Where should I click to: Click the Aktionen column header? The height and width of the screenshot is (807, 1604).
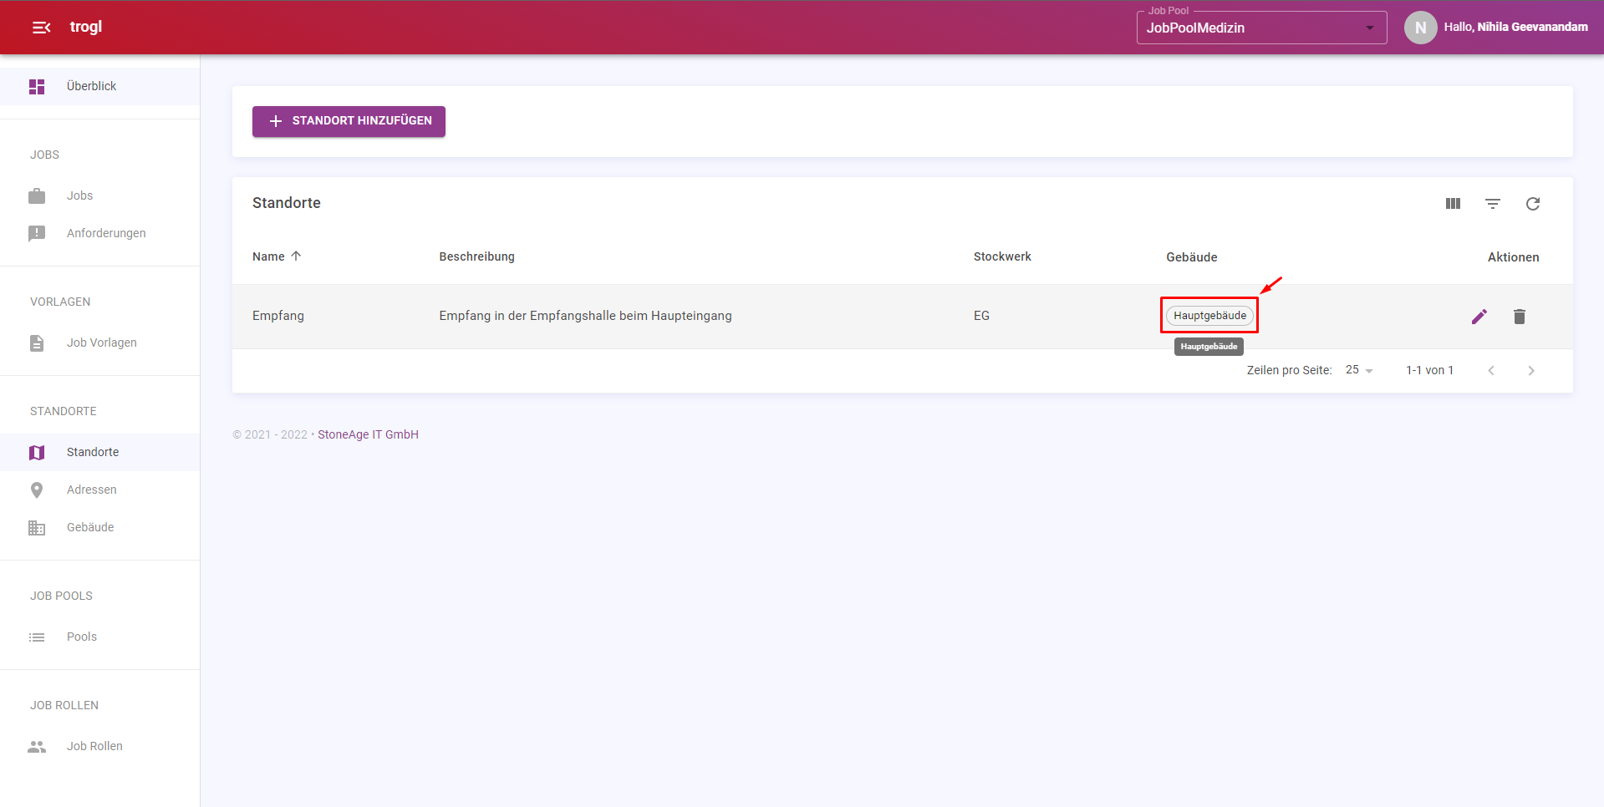[1513, 257]
